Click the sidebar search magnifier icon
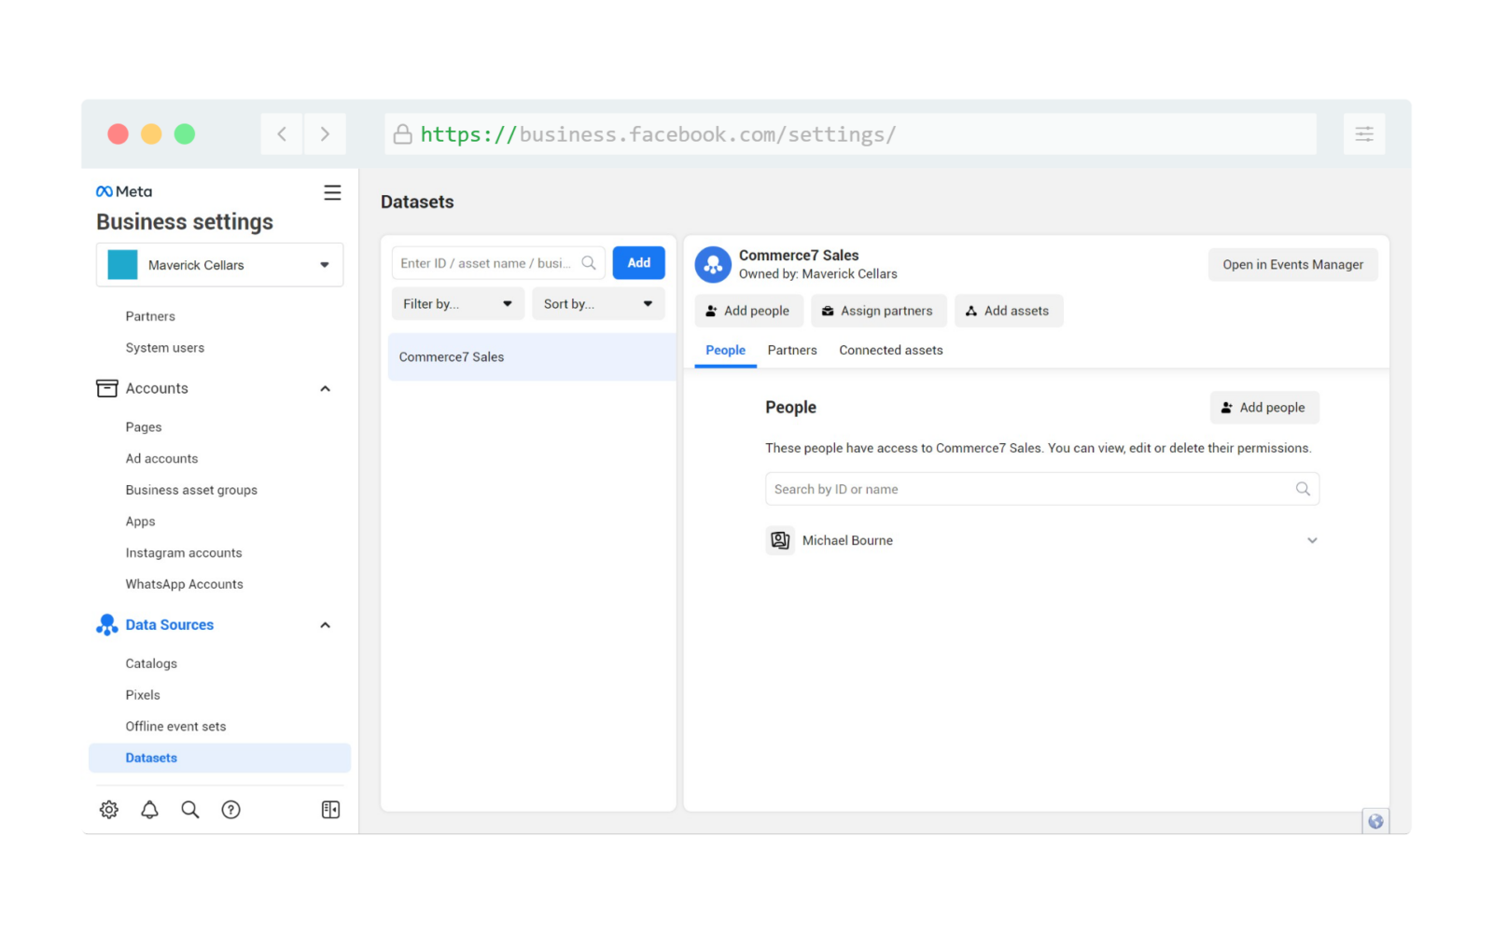Viewport: 1493px width, 933px height. (190, 810)
